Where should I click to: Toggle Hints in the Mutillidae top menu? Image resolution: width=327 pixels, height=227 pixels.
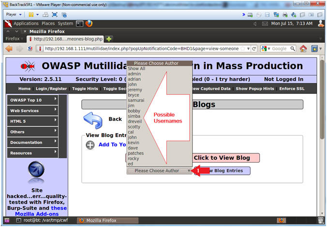tap(85, 89)
